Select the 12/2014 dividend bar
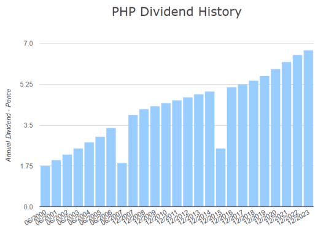 pyautogui.click(x=209, y=149)
